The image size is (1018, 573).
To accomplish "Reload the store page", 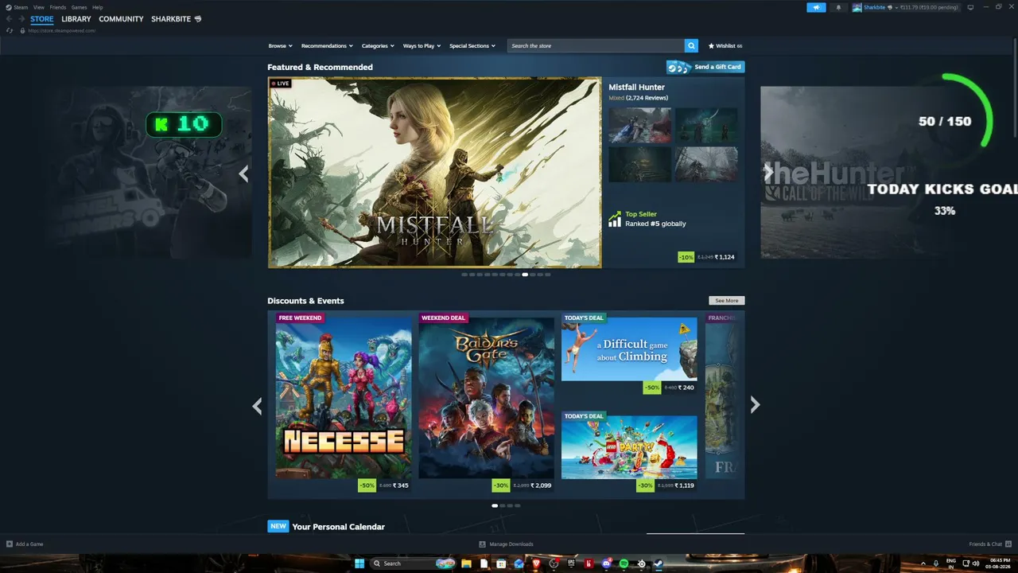I will point(10,30).
